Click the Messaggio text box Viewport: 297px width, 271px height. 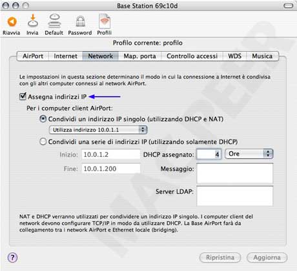[235, 174]
